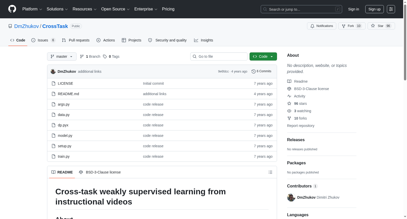This screenshot has width=407, height=219.
Task: Open the Pull requests tab
Action: [x=76, y=40]
